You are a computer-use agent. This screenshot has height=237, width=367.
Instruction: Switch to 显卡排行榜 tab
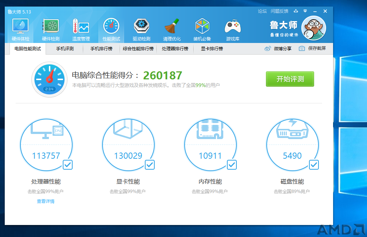pos(212,48)
